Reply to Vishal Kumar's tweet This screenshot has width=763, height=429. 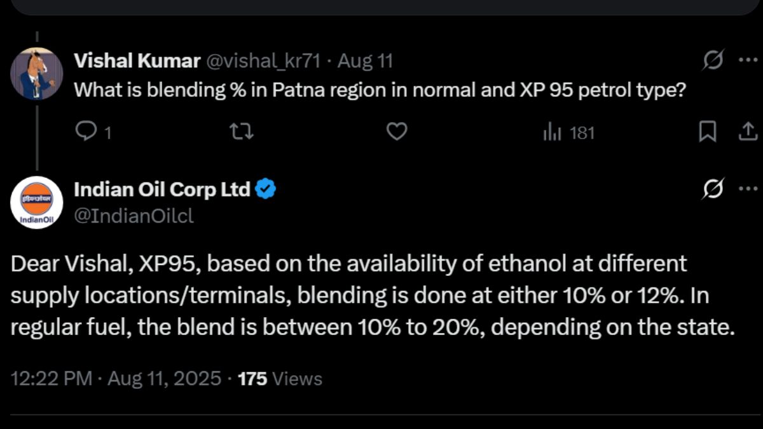[x=85, y=132]
